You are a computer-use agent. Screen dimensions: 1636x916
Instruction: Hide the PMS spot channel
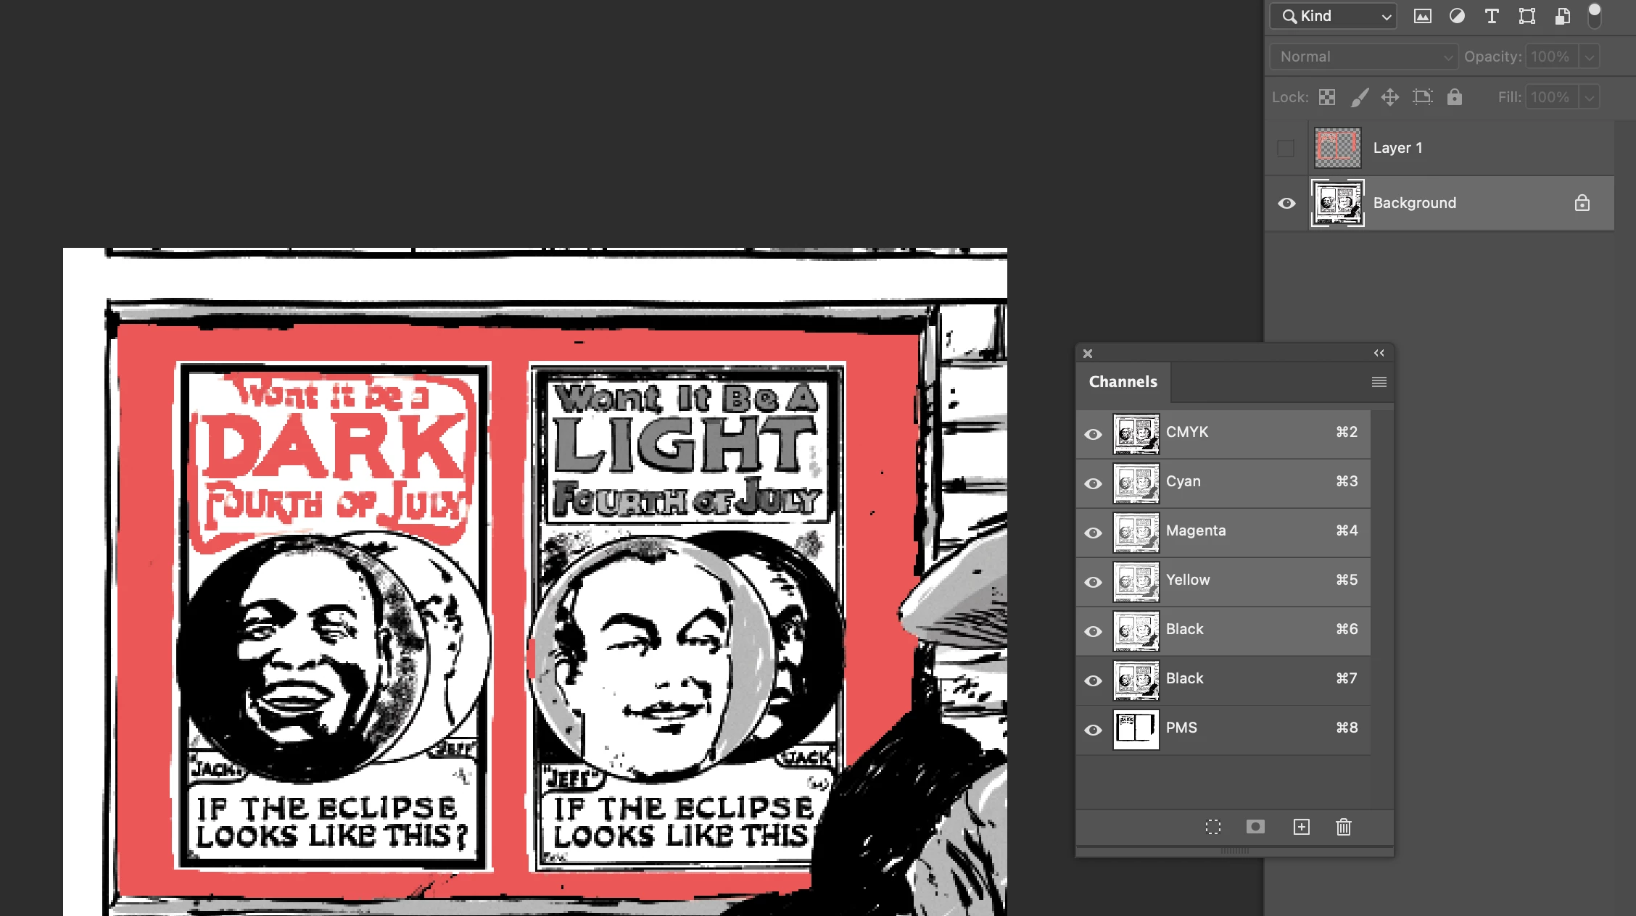pos(1093,730)
